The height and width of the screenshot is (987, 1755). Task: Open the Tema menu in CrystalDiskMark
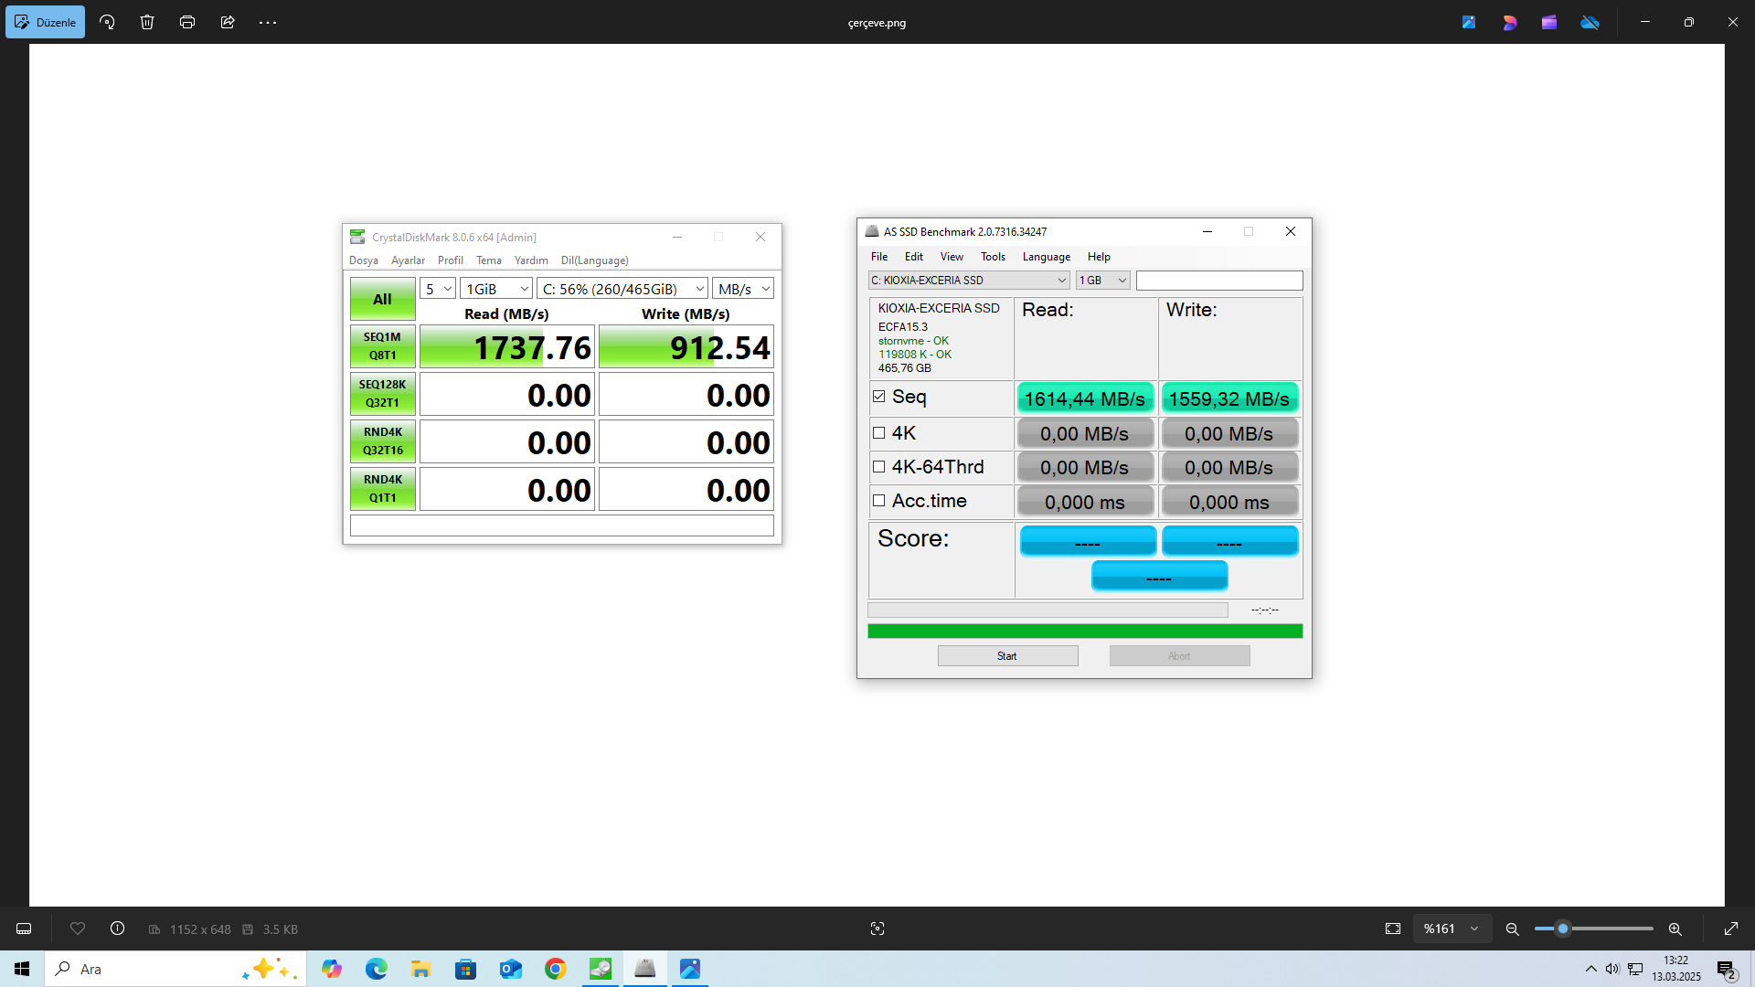point(489,260)
